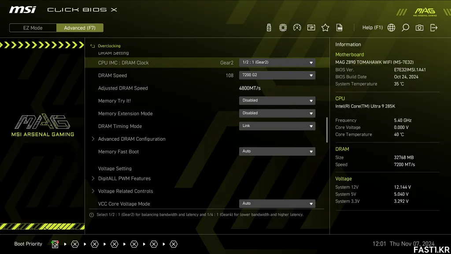Click the clock showing 12:01 Thu Nov 07
The image size is (451, 254).
click(403, 244)
